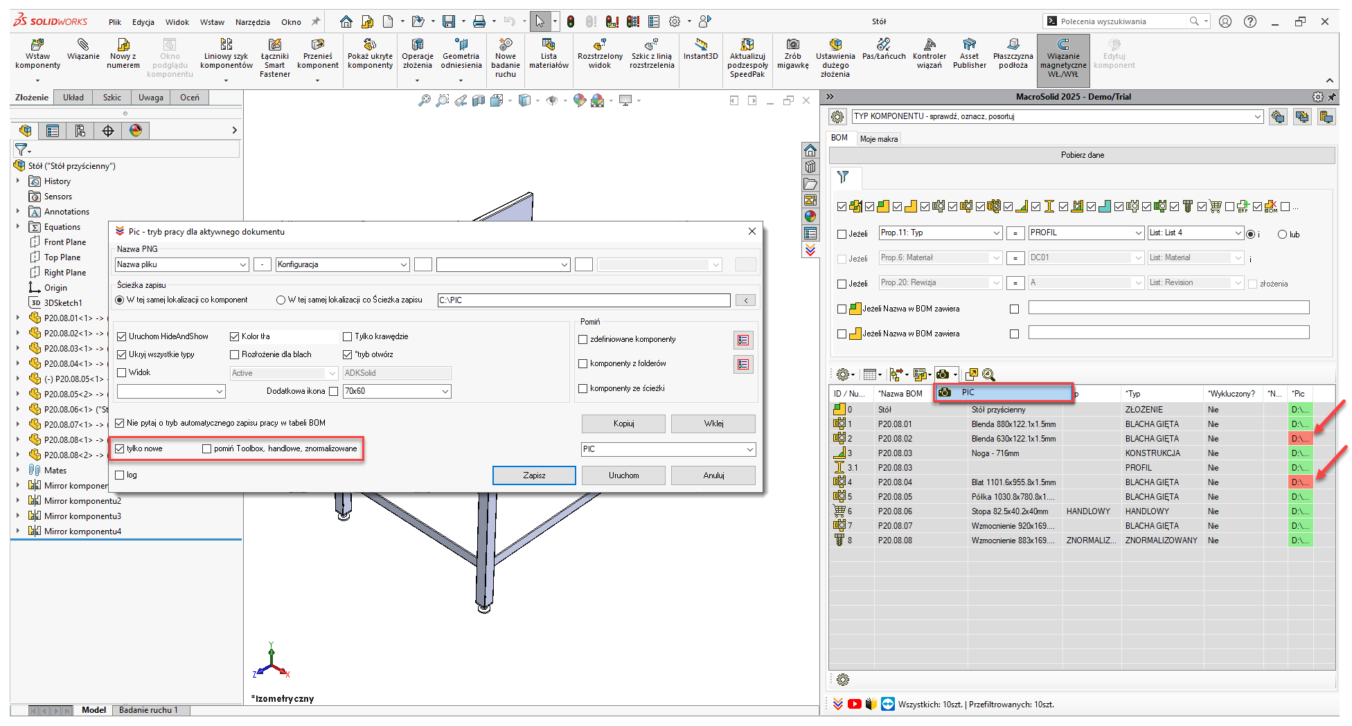The height and width of the screenshot is (726, 1352).
Task: Click the C:\PIC path input field
Action: [x=583, y=300]
